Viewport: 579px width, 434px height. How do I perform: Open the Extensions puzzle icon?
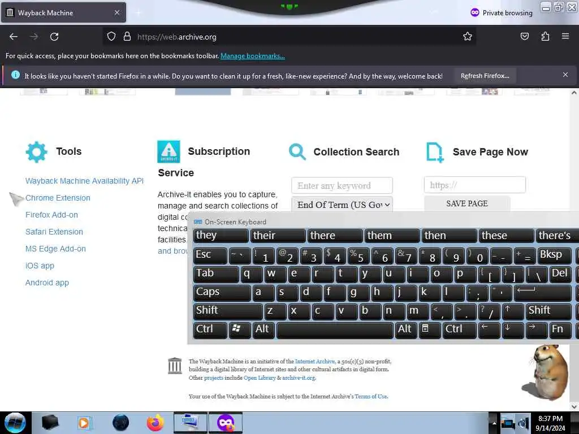pyautogui.click(x=545, y=37)
